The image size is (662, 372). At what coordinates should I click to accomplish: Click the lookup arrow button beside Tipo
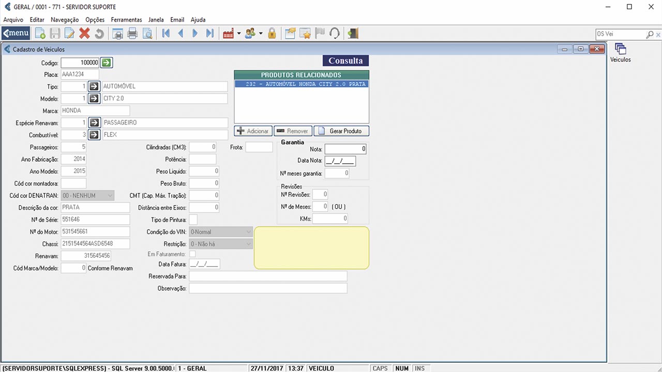pos(94,86)
